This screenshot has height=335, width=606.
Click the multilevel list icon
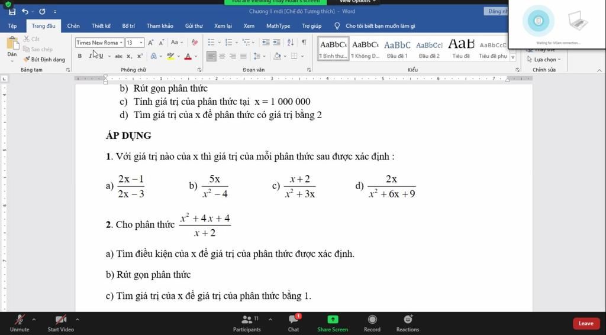[x=246, y=43]
